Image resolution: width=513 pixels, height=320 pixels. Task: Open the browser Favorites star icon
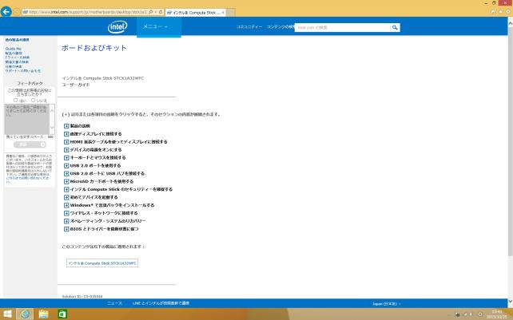(x=500, y=12)
